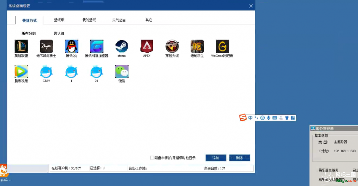Select the 绝地求生 shortcut icon

point(197,46)
